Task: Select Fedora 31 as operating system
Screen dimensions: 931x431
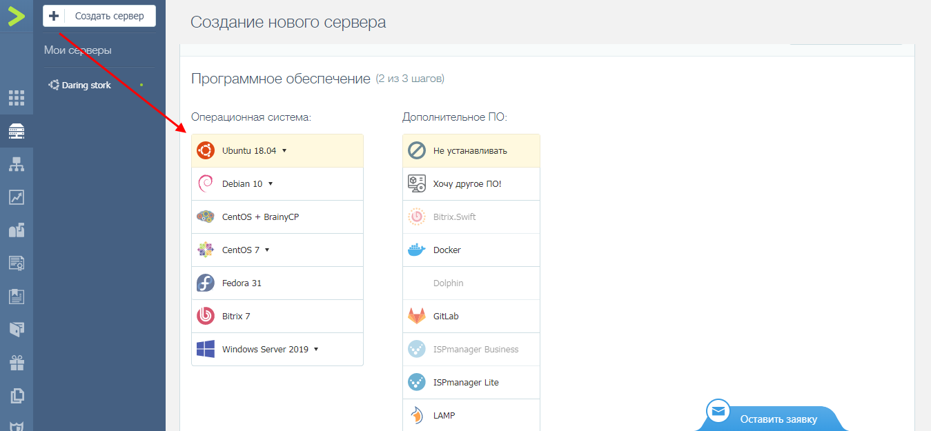Action: coord(242,283)
